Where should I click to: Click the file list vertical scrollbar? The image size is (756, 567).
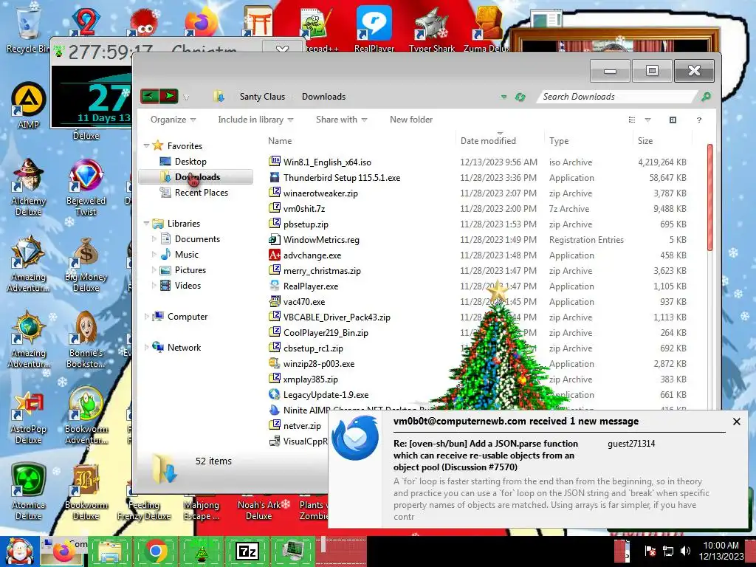[709, 198]
